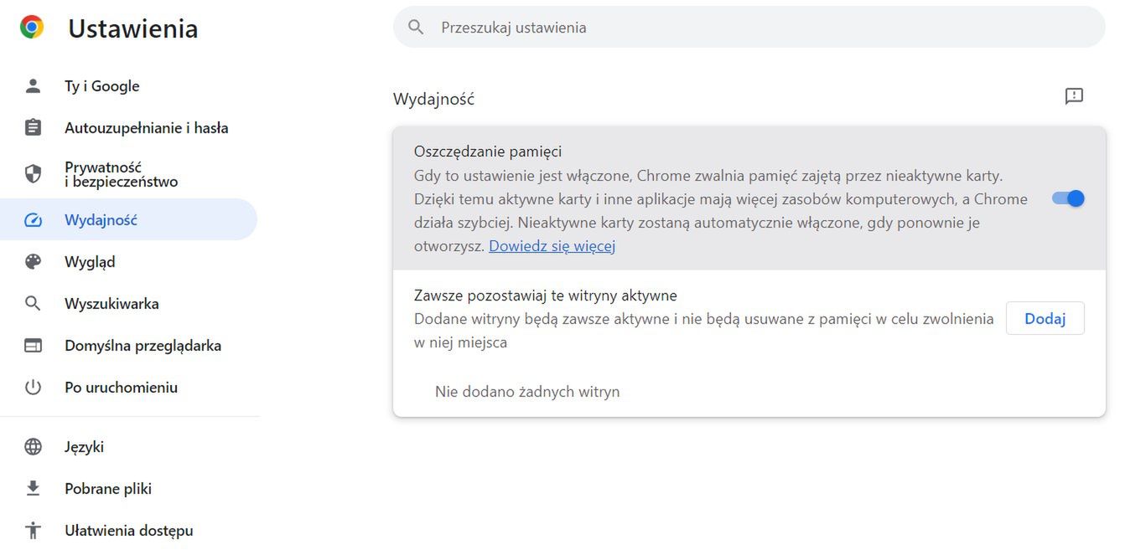Open the Wyszukiwarka settings section
1125x550 pixels.
(x=111, y=303)
